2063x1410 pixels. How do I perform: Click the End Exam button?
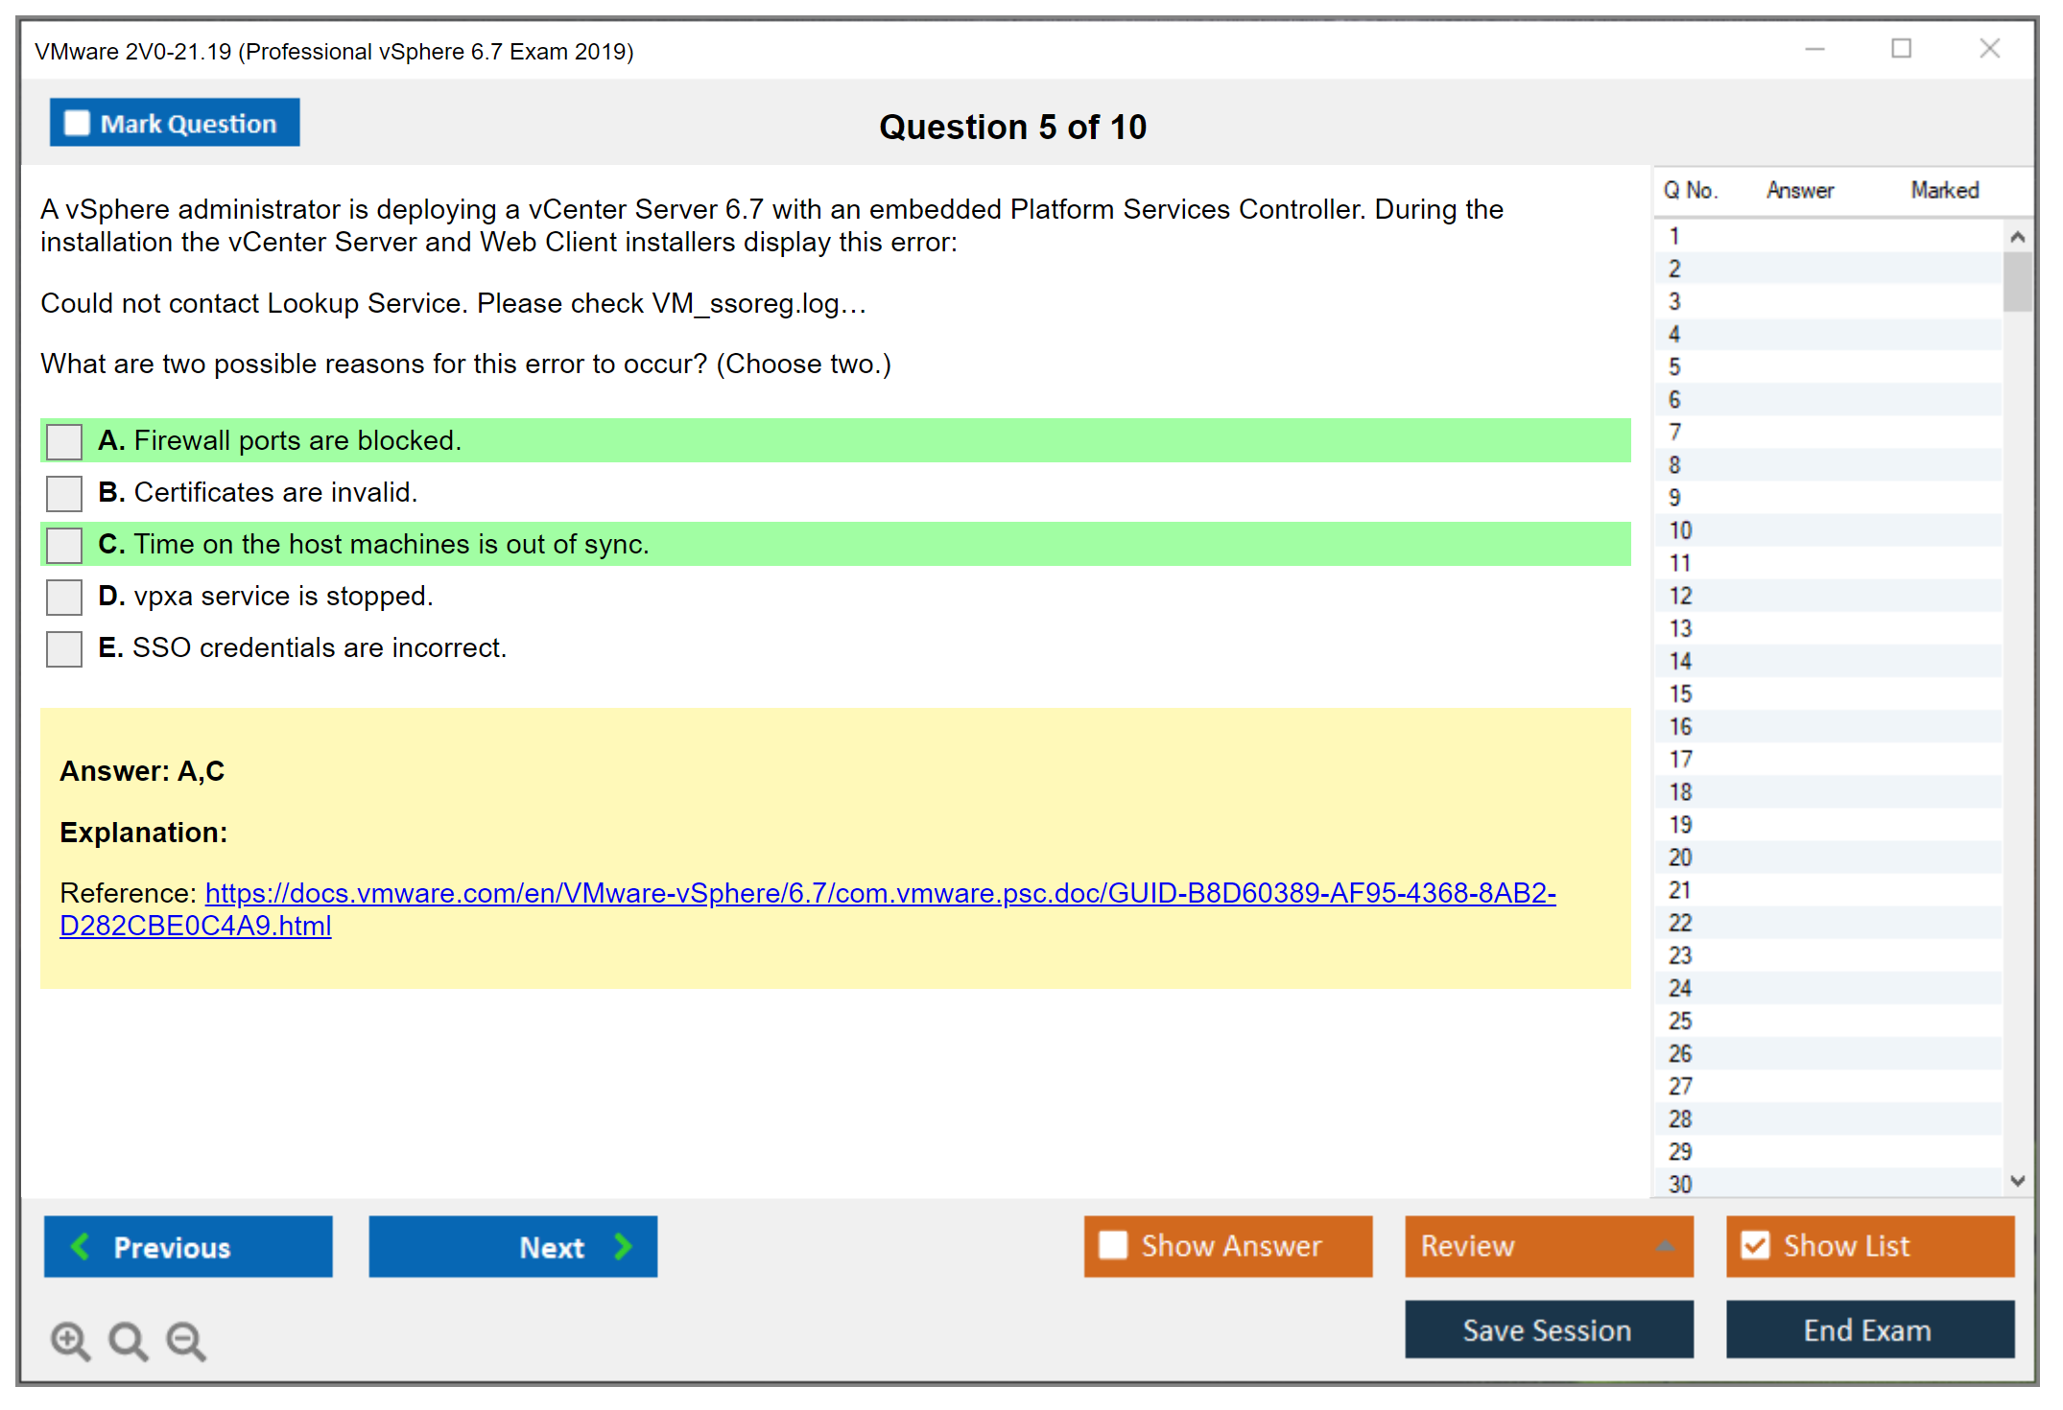1868,1330
